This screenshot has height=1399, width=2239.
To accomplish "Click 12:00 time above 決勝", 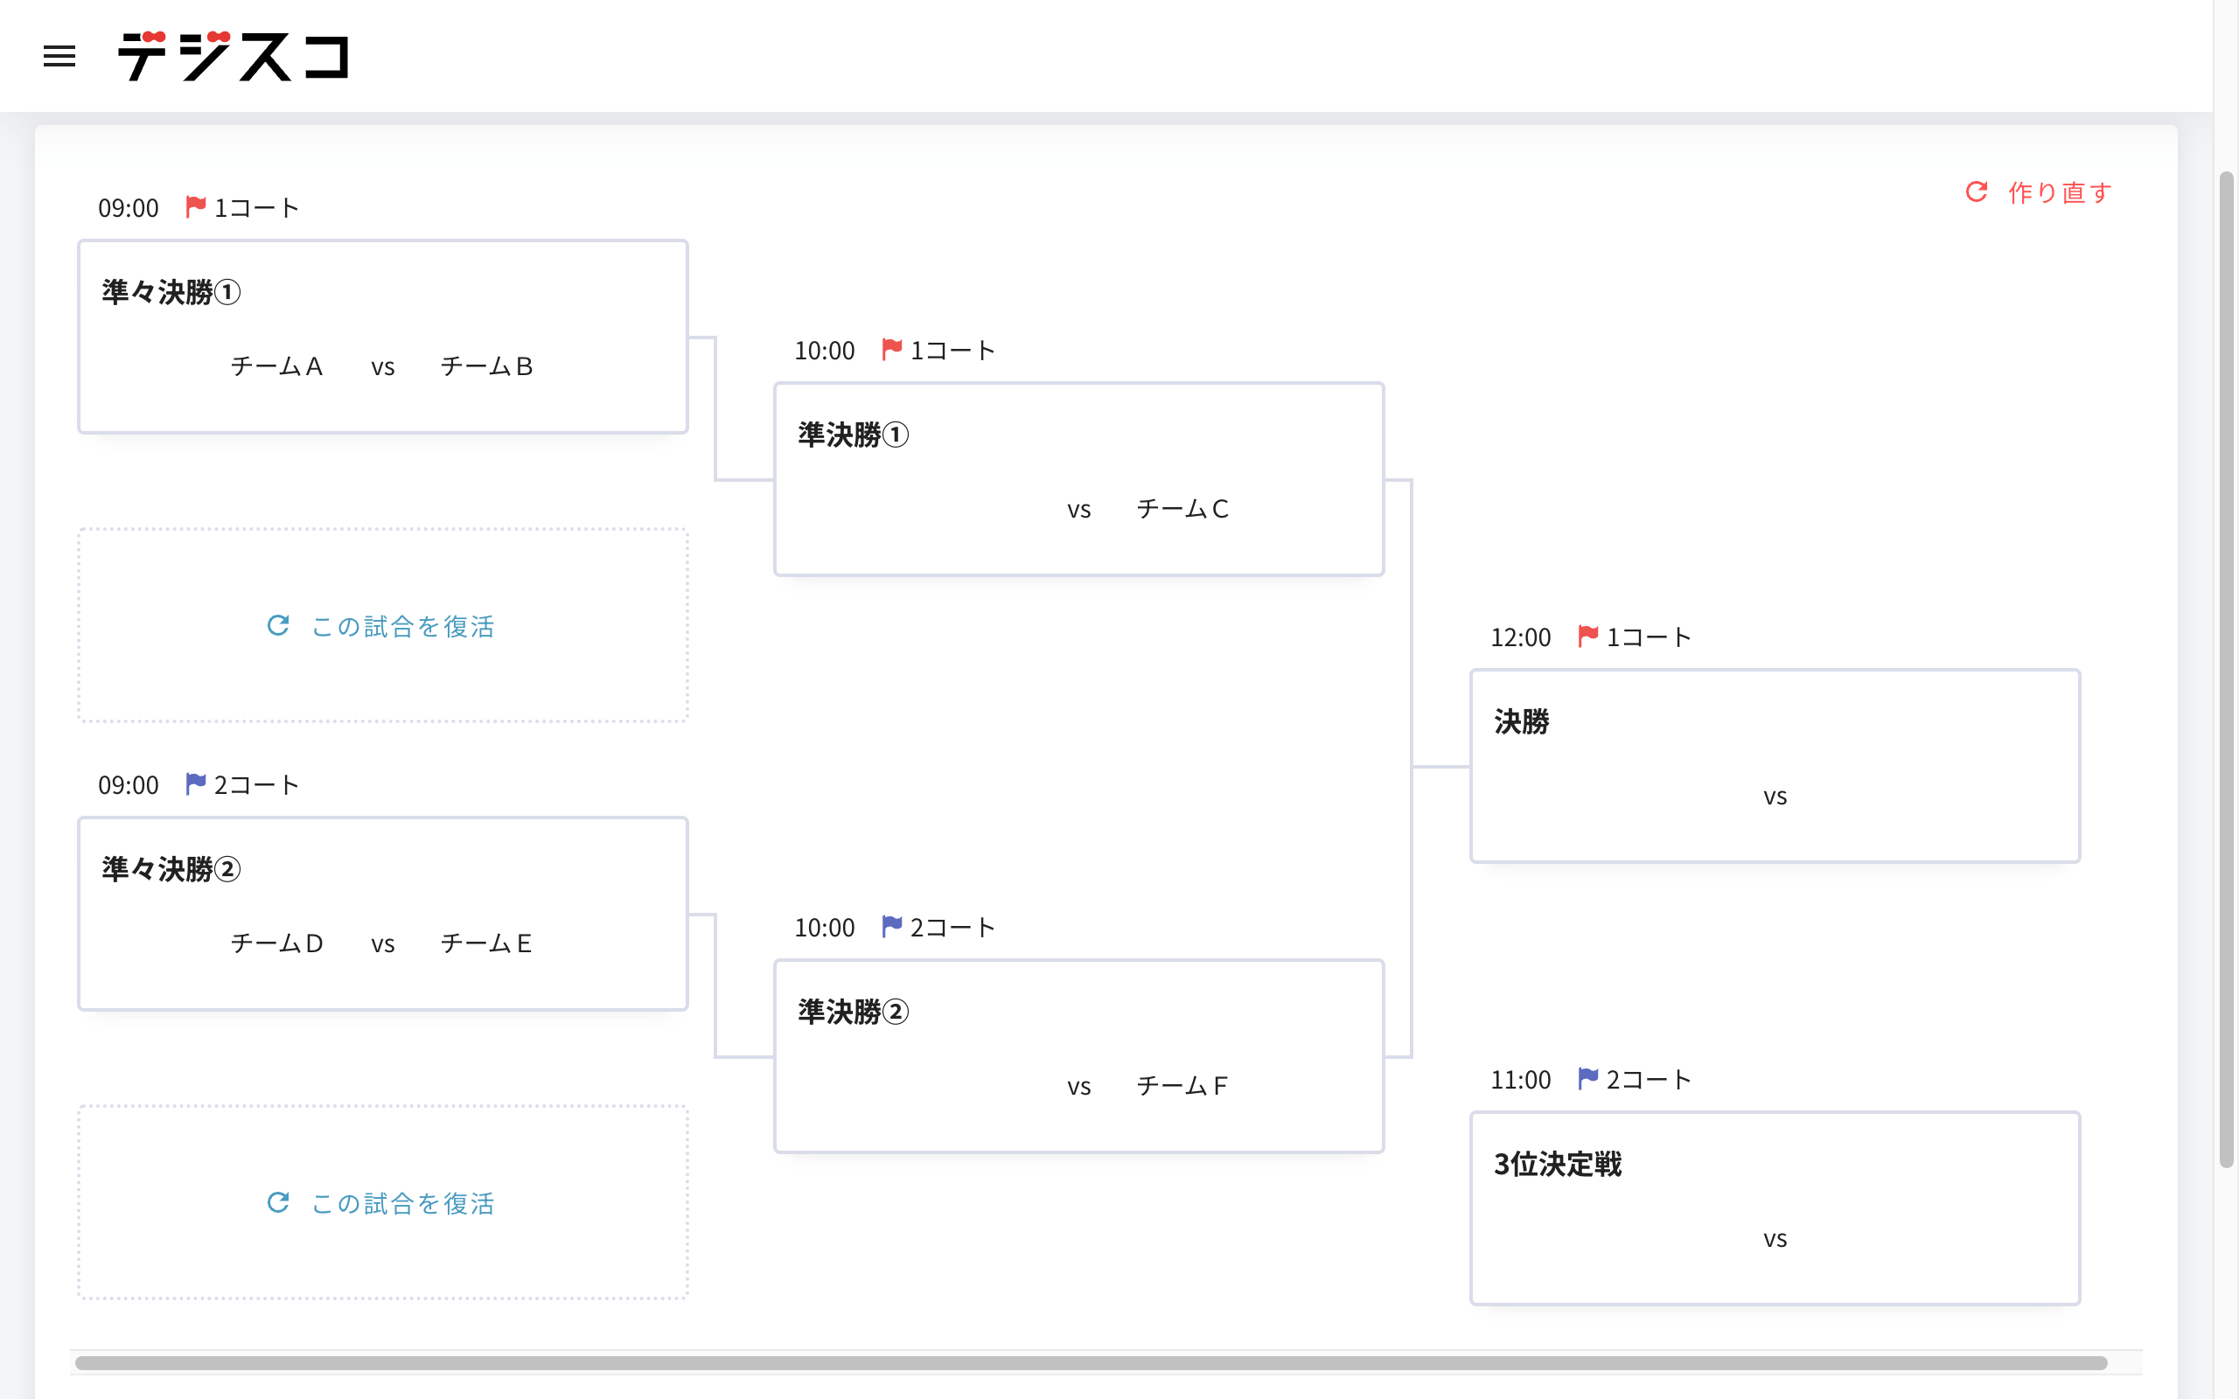I will [1520, 637].
